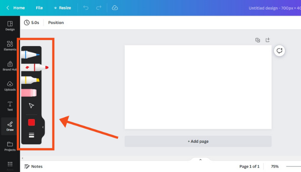
Task: Open the red color swatch picker
Action: 31,122
